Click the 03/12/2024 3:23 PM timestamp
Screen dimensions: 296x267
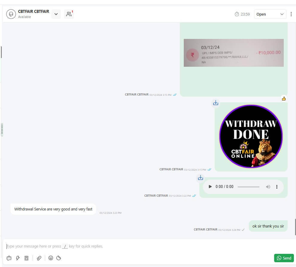pos(110,213)
